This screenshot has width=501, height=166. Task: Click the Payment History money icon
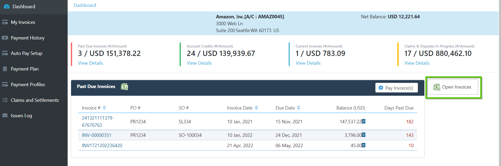(x=5, y=38)
